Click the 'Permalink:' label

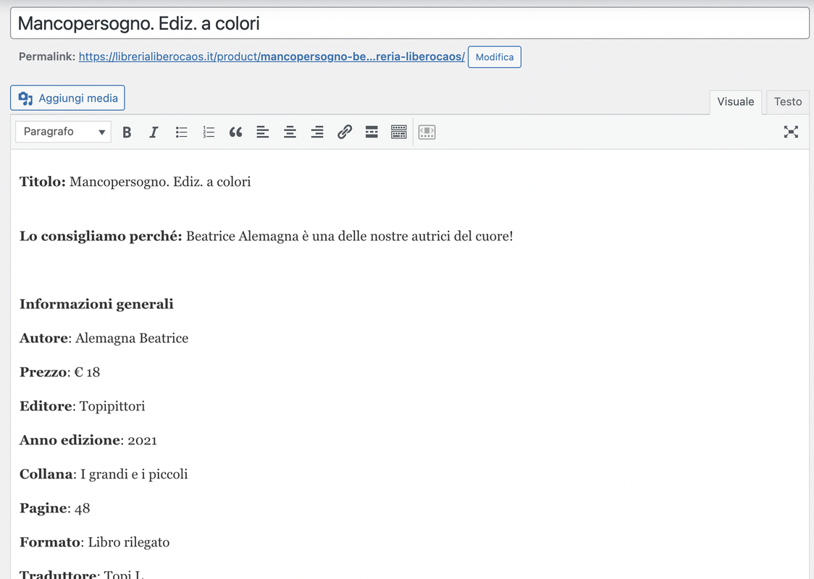coord(47,56)
